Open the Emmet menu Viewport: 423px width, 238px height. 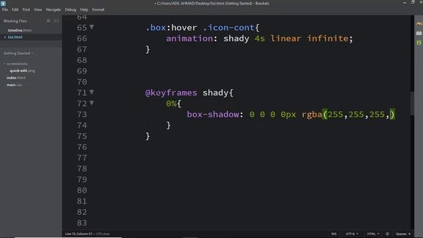(x=98, y=9)
